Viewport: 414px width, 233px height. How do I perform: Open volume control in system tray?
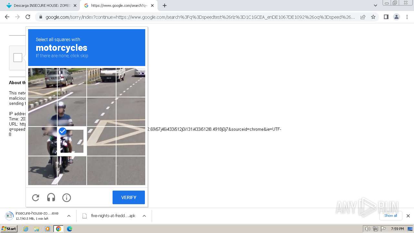tap(368, 229)
